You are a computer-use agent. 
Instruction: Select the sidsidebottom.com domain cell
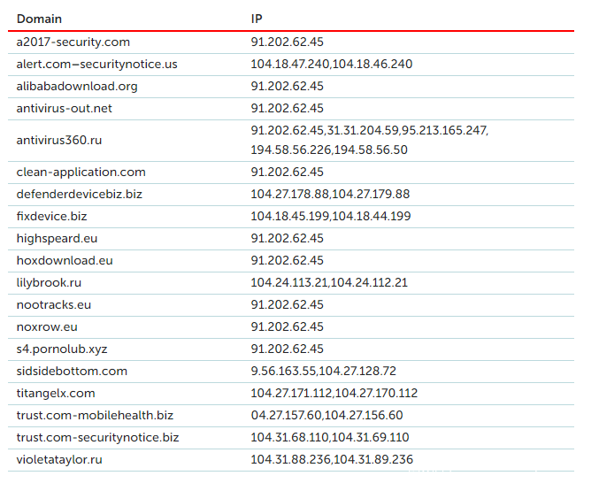(x=72, y=371)
